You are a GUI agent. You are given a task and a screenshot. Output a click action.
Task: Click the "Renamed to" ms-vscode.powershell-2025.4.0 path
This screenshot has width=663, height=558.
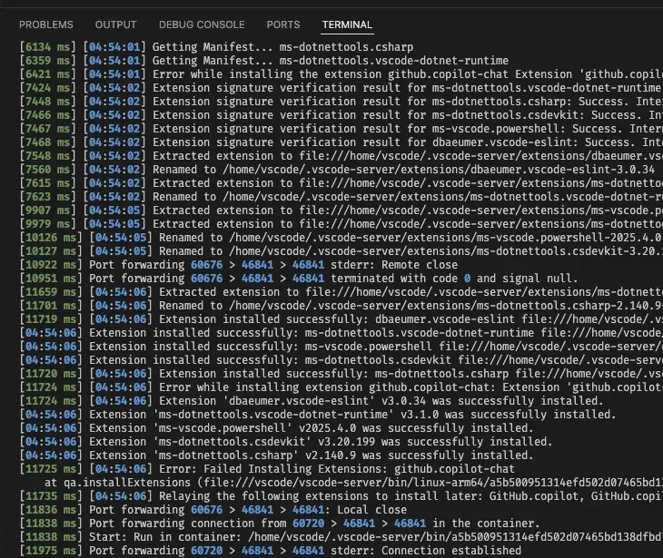coord(446,238)
